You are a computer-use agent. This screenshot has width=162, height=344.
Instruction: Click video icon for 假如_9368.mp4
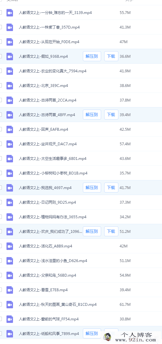pos(10,57)
